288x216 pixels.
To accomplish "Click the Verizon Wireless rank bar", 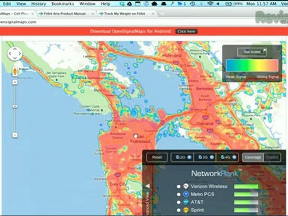I will coord(246,186).
